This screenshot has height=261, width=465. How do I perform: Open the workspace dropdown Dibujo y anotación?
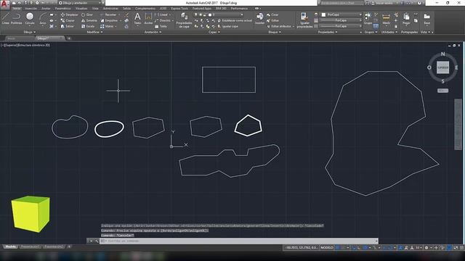pyautogui.click(x=80, y=3)
